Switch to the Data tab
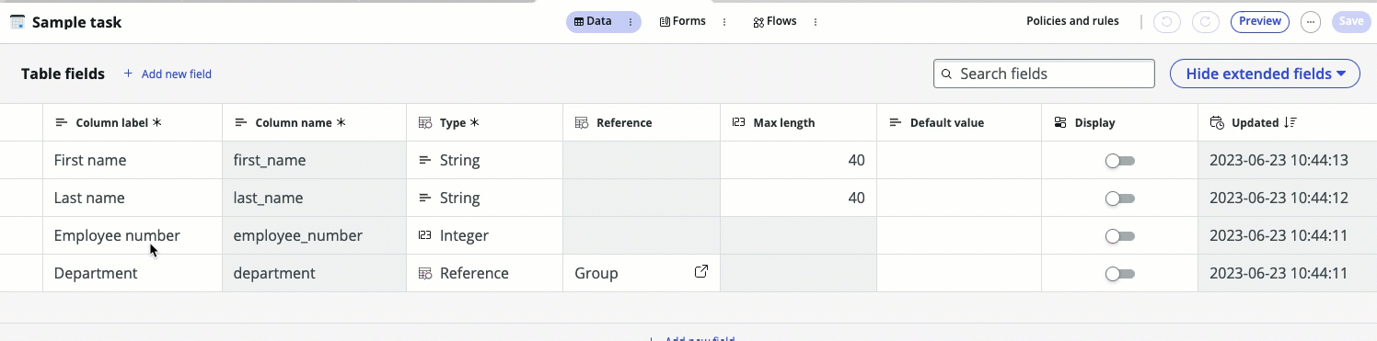The width and height of the screenshot is (1377, 341). (x=593, y=21)
